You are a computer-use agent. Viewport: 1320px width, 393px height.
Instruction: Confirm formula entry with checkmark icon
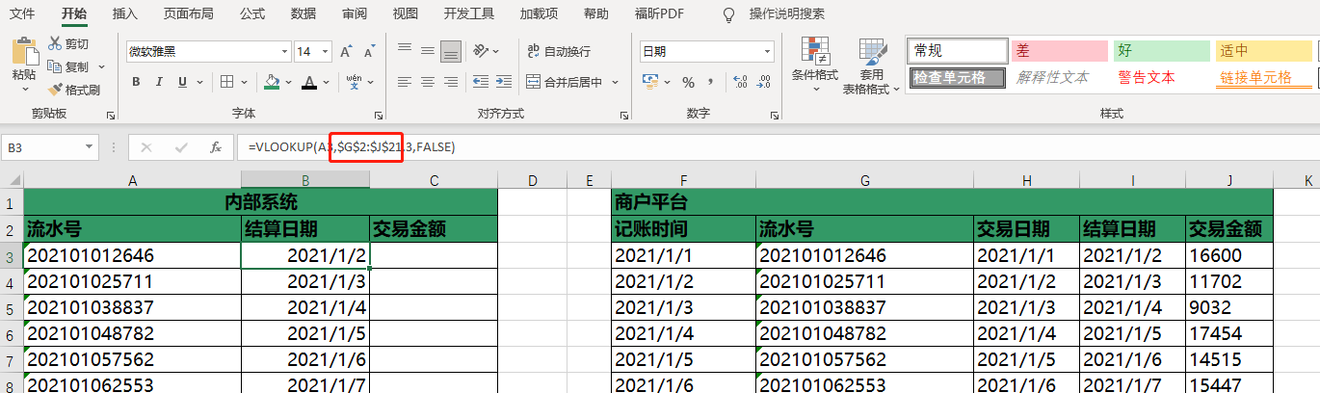(181, 147)
